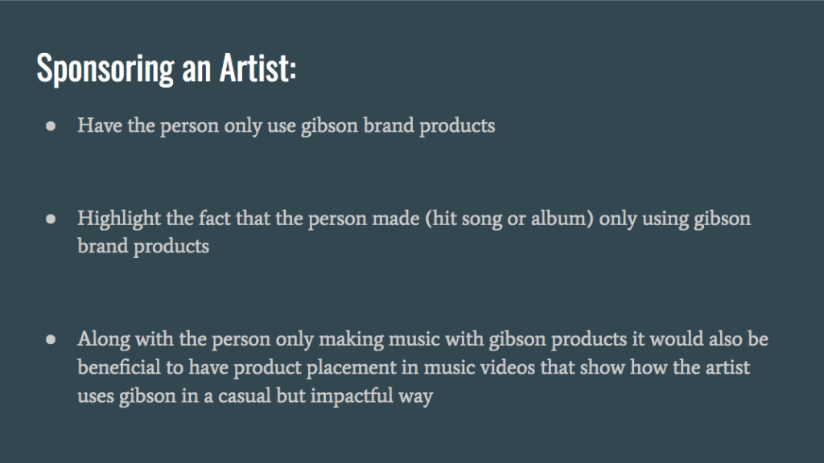Select the third bullet point marker
The image size is (824, 463).
click(51, 340)
